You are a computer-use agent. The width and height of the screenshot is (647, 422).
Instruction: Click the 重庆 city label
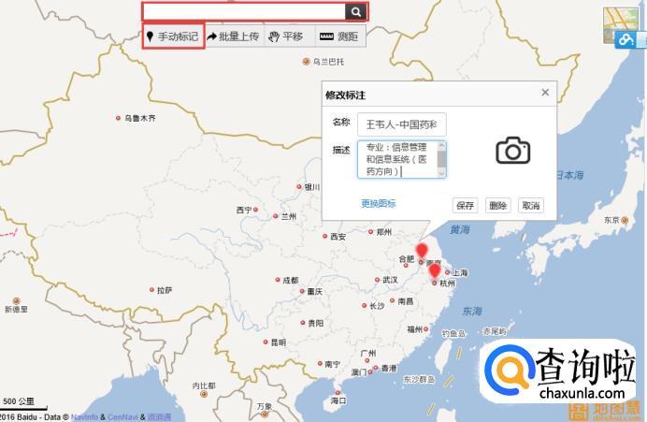coord(315,292)
